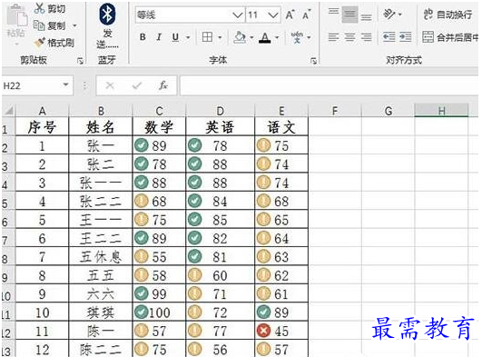Click the borders icon

[207, 37]
